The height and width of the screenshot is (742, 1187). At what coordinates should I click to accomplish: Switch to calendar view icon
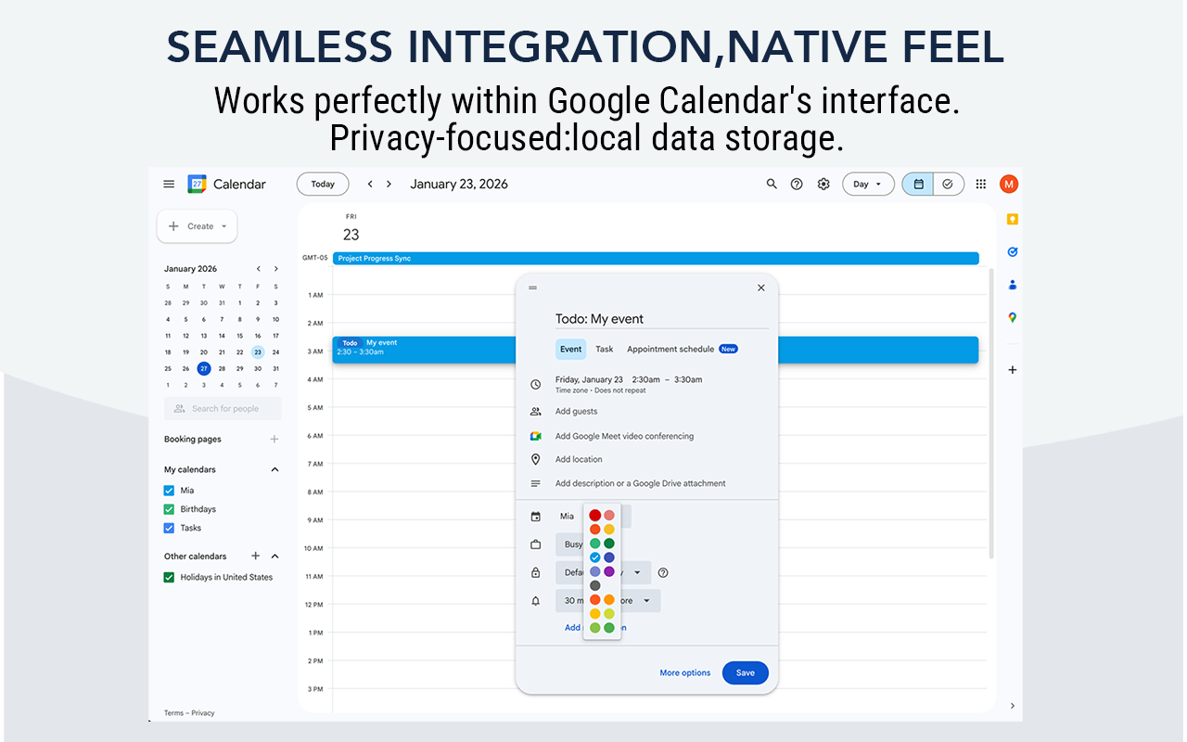point(918,184)
